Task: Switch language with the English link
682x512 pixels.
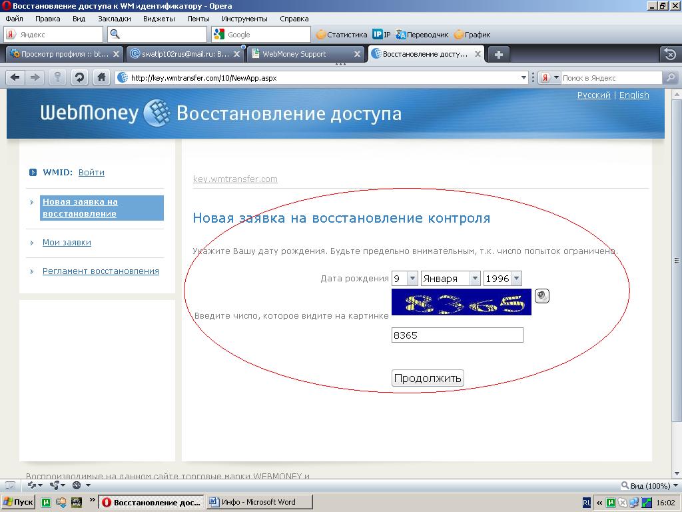Action: click(x=634, y=95)
